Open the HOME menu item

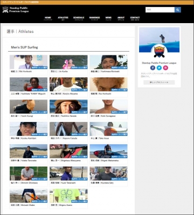click(48, 18)
